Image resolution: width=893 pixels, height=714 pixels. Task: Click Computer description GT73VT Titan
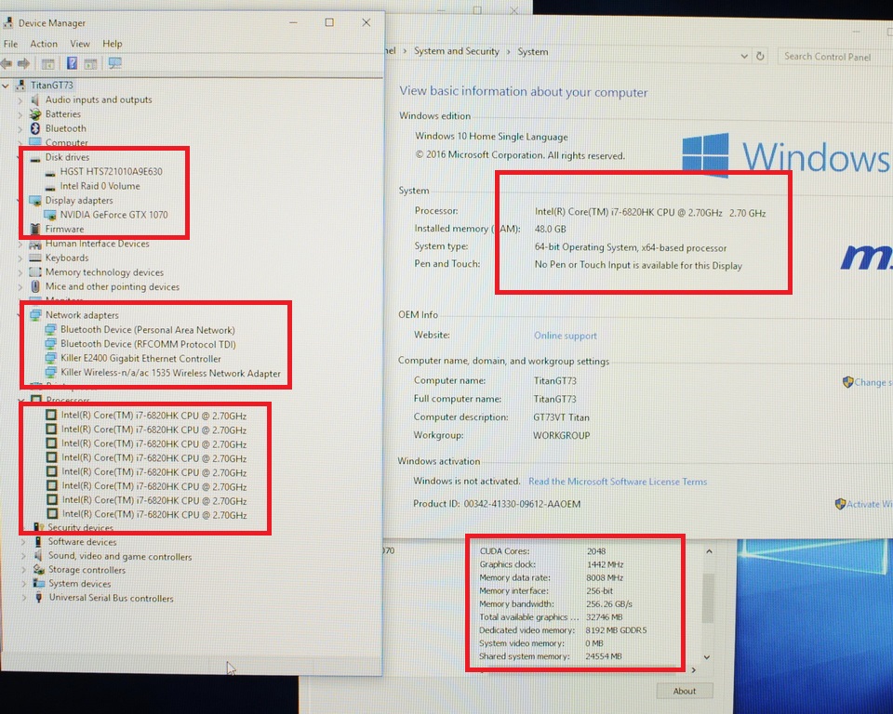pyautogui.click(x=561, y=417)
